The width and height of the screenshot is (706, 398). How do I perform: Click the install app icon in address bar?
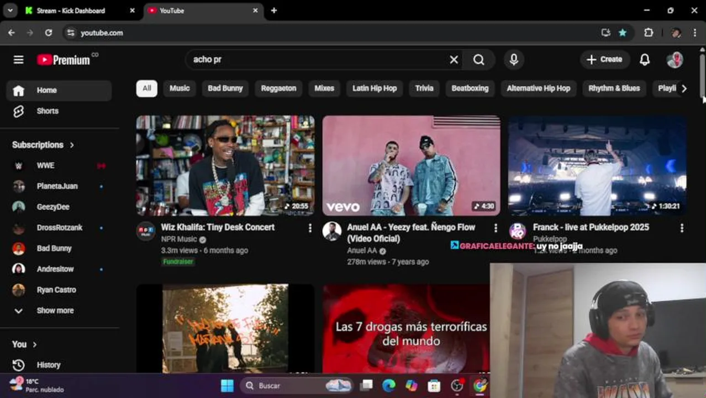[606, 33]
